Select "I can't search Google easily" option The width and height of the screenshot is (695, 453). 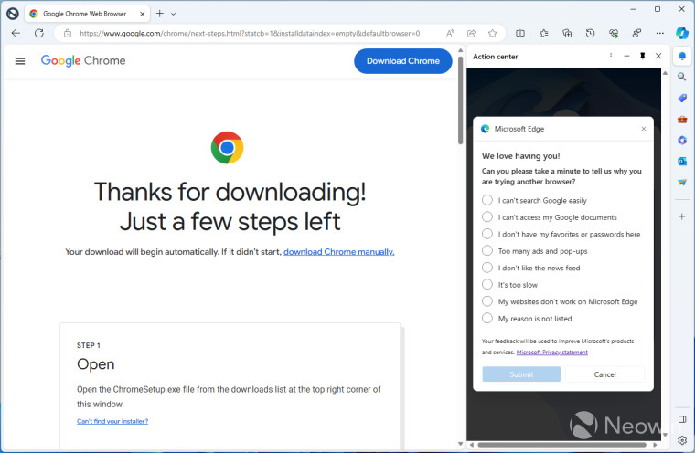pos(487,200)
